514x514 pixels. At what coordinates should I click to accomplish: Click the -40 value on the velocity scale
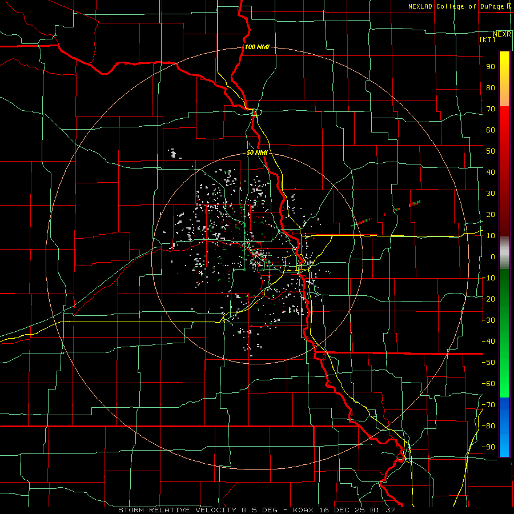pyautogui.click(x=488, y=342)
